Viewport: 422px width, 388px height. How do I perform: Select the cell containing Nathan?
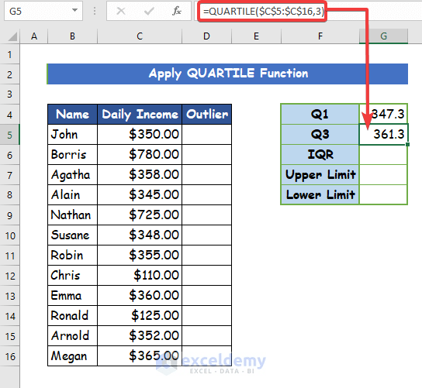coord(72,215)
